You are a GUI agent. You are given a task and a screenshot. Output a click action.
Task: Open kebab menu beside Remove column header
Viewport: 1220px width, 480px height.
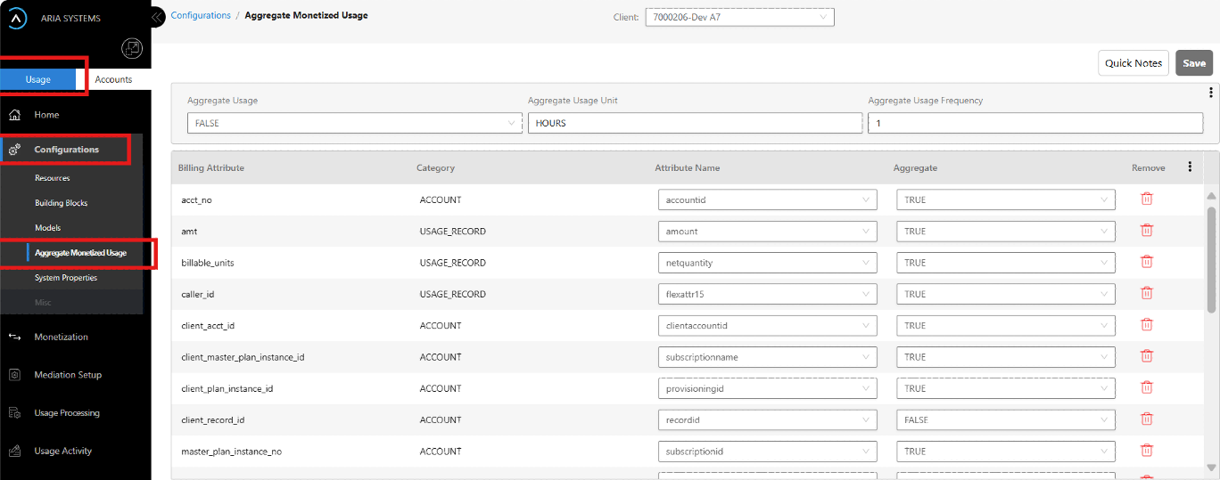click(1189, 167)
